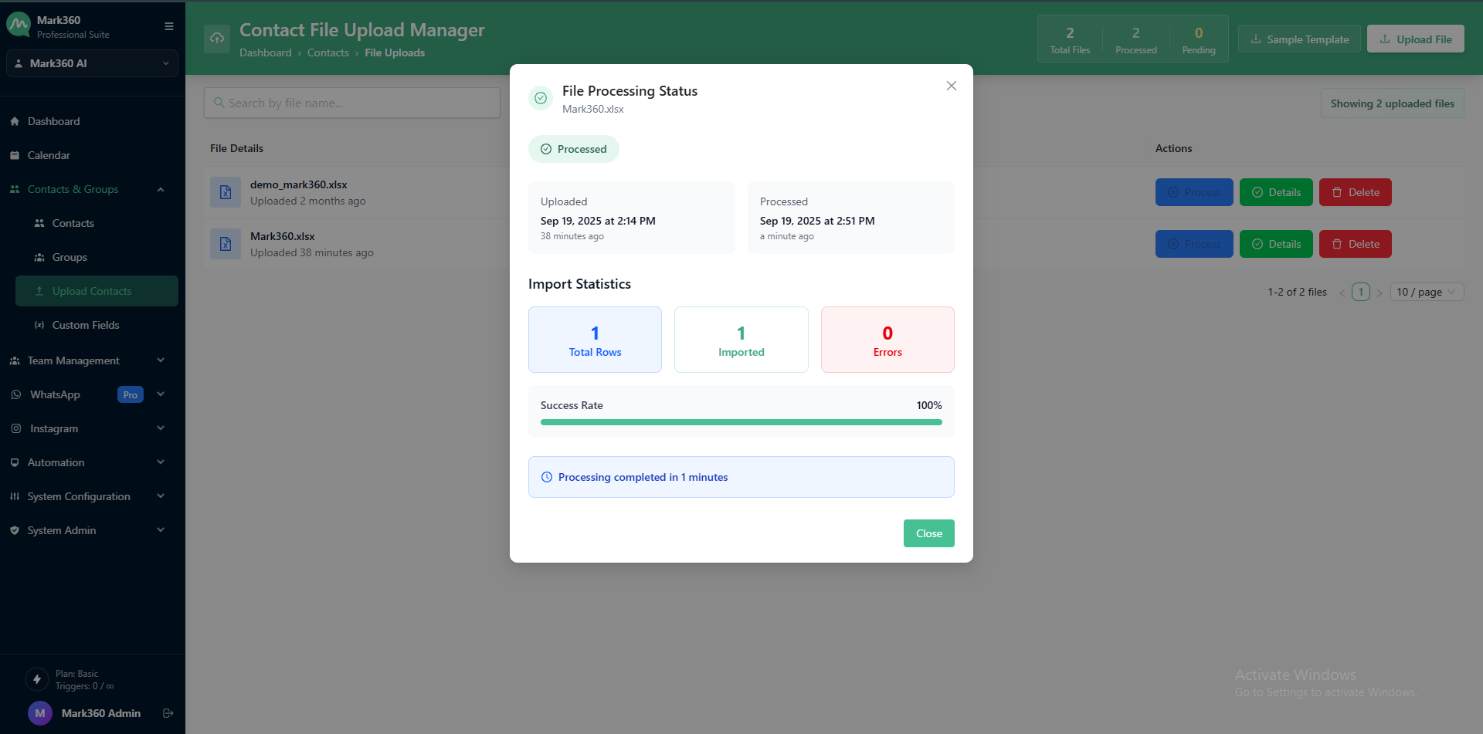The height and width of the screenshot is (734, 1483).
Task: Select the Instagram channel icon
Action: click(x=15, y=428)
